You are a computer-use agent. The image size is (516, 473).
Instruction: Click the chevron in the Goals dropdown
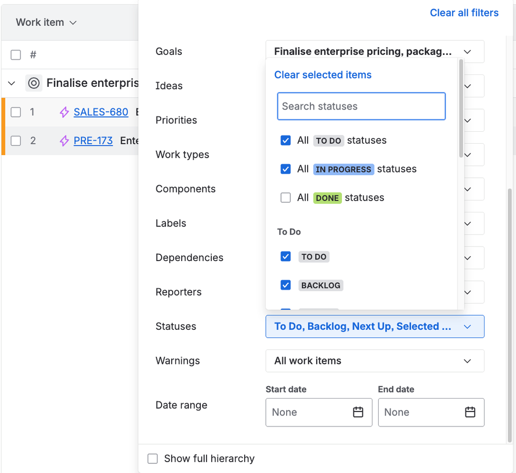tap(467, 52)
